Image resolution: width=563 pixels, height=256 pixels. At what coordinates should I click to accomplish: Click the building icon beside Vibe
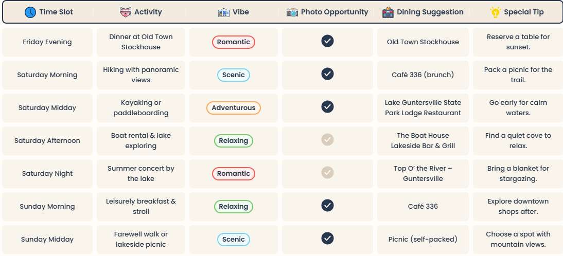pos(224,12)
